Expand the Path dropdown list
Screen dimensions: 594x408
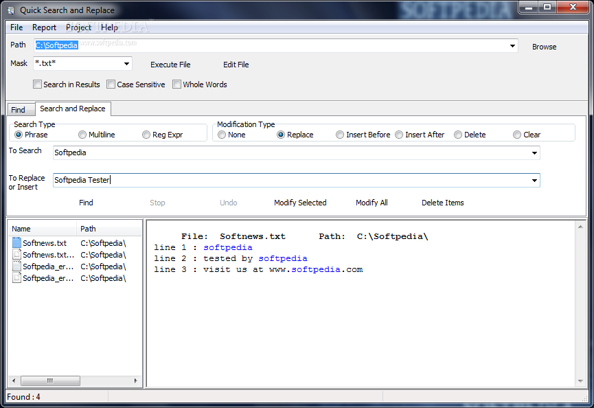point(512,46)
